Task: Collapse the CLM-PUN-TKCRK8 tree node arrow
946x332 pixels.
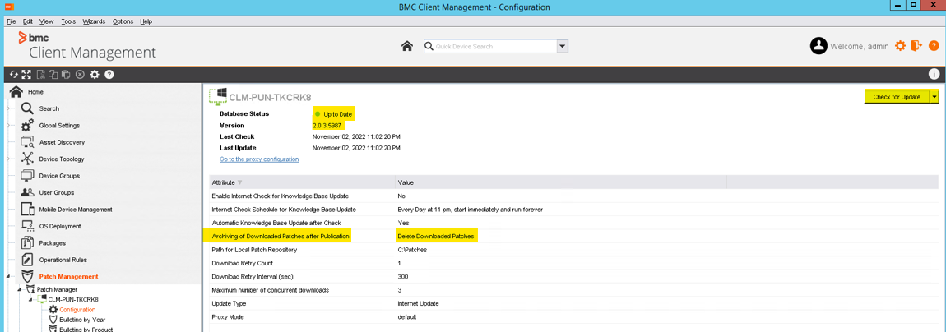Action: (31, 299)
